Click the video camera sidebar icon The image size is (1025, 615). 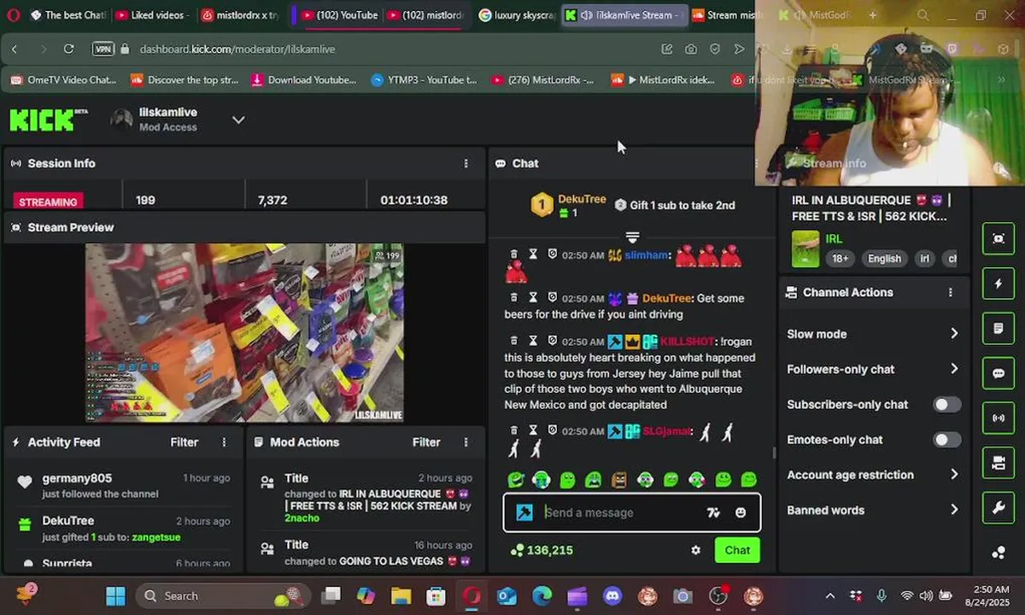[999, 463]
